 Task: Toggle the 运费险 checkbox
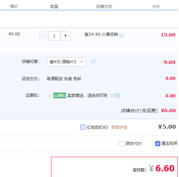(x=49, y=95)
